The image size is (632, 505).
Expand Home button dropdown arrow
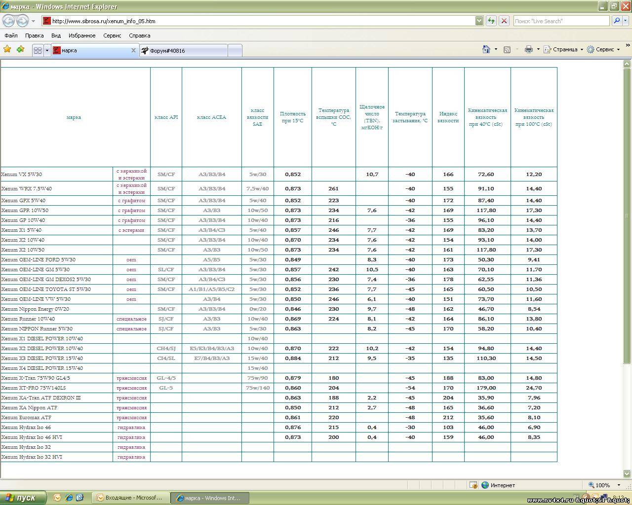(496, 49)
